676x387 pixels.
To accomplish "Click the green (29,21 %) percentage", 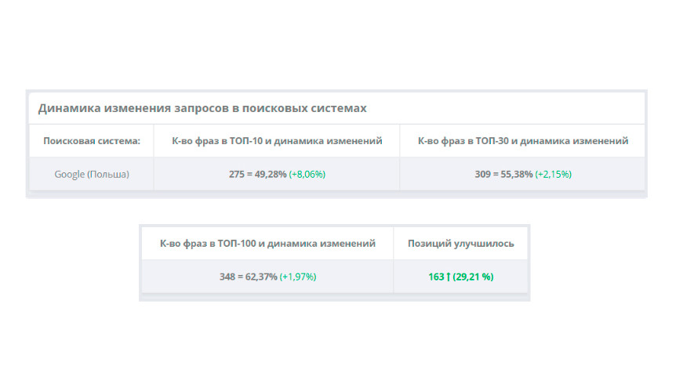I will (473, 277).
